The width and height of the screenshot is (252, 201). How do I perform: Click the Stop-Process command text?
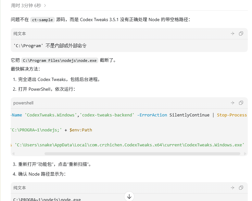(232, 115)
